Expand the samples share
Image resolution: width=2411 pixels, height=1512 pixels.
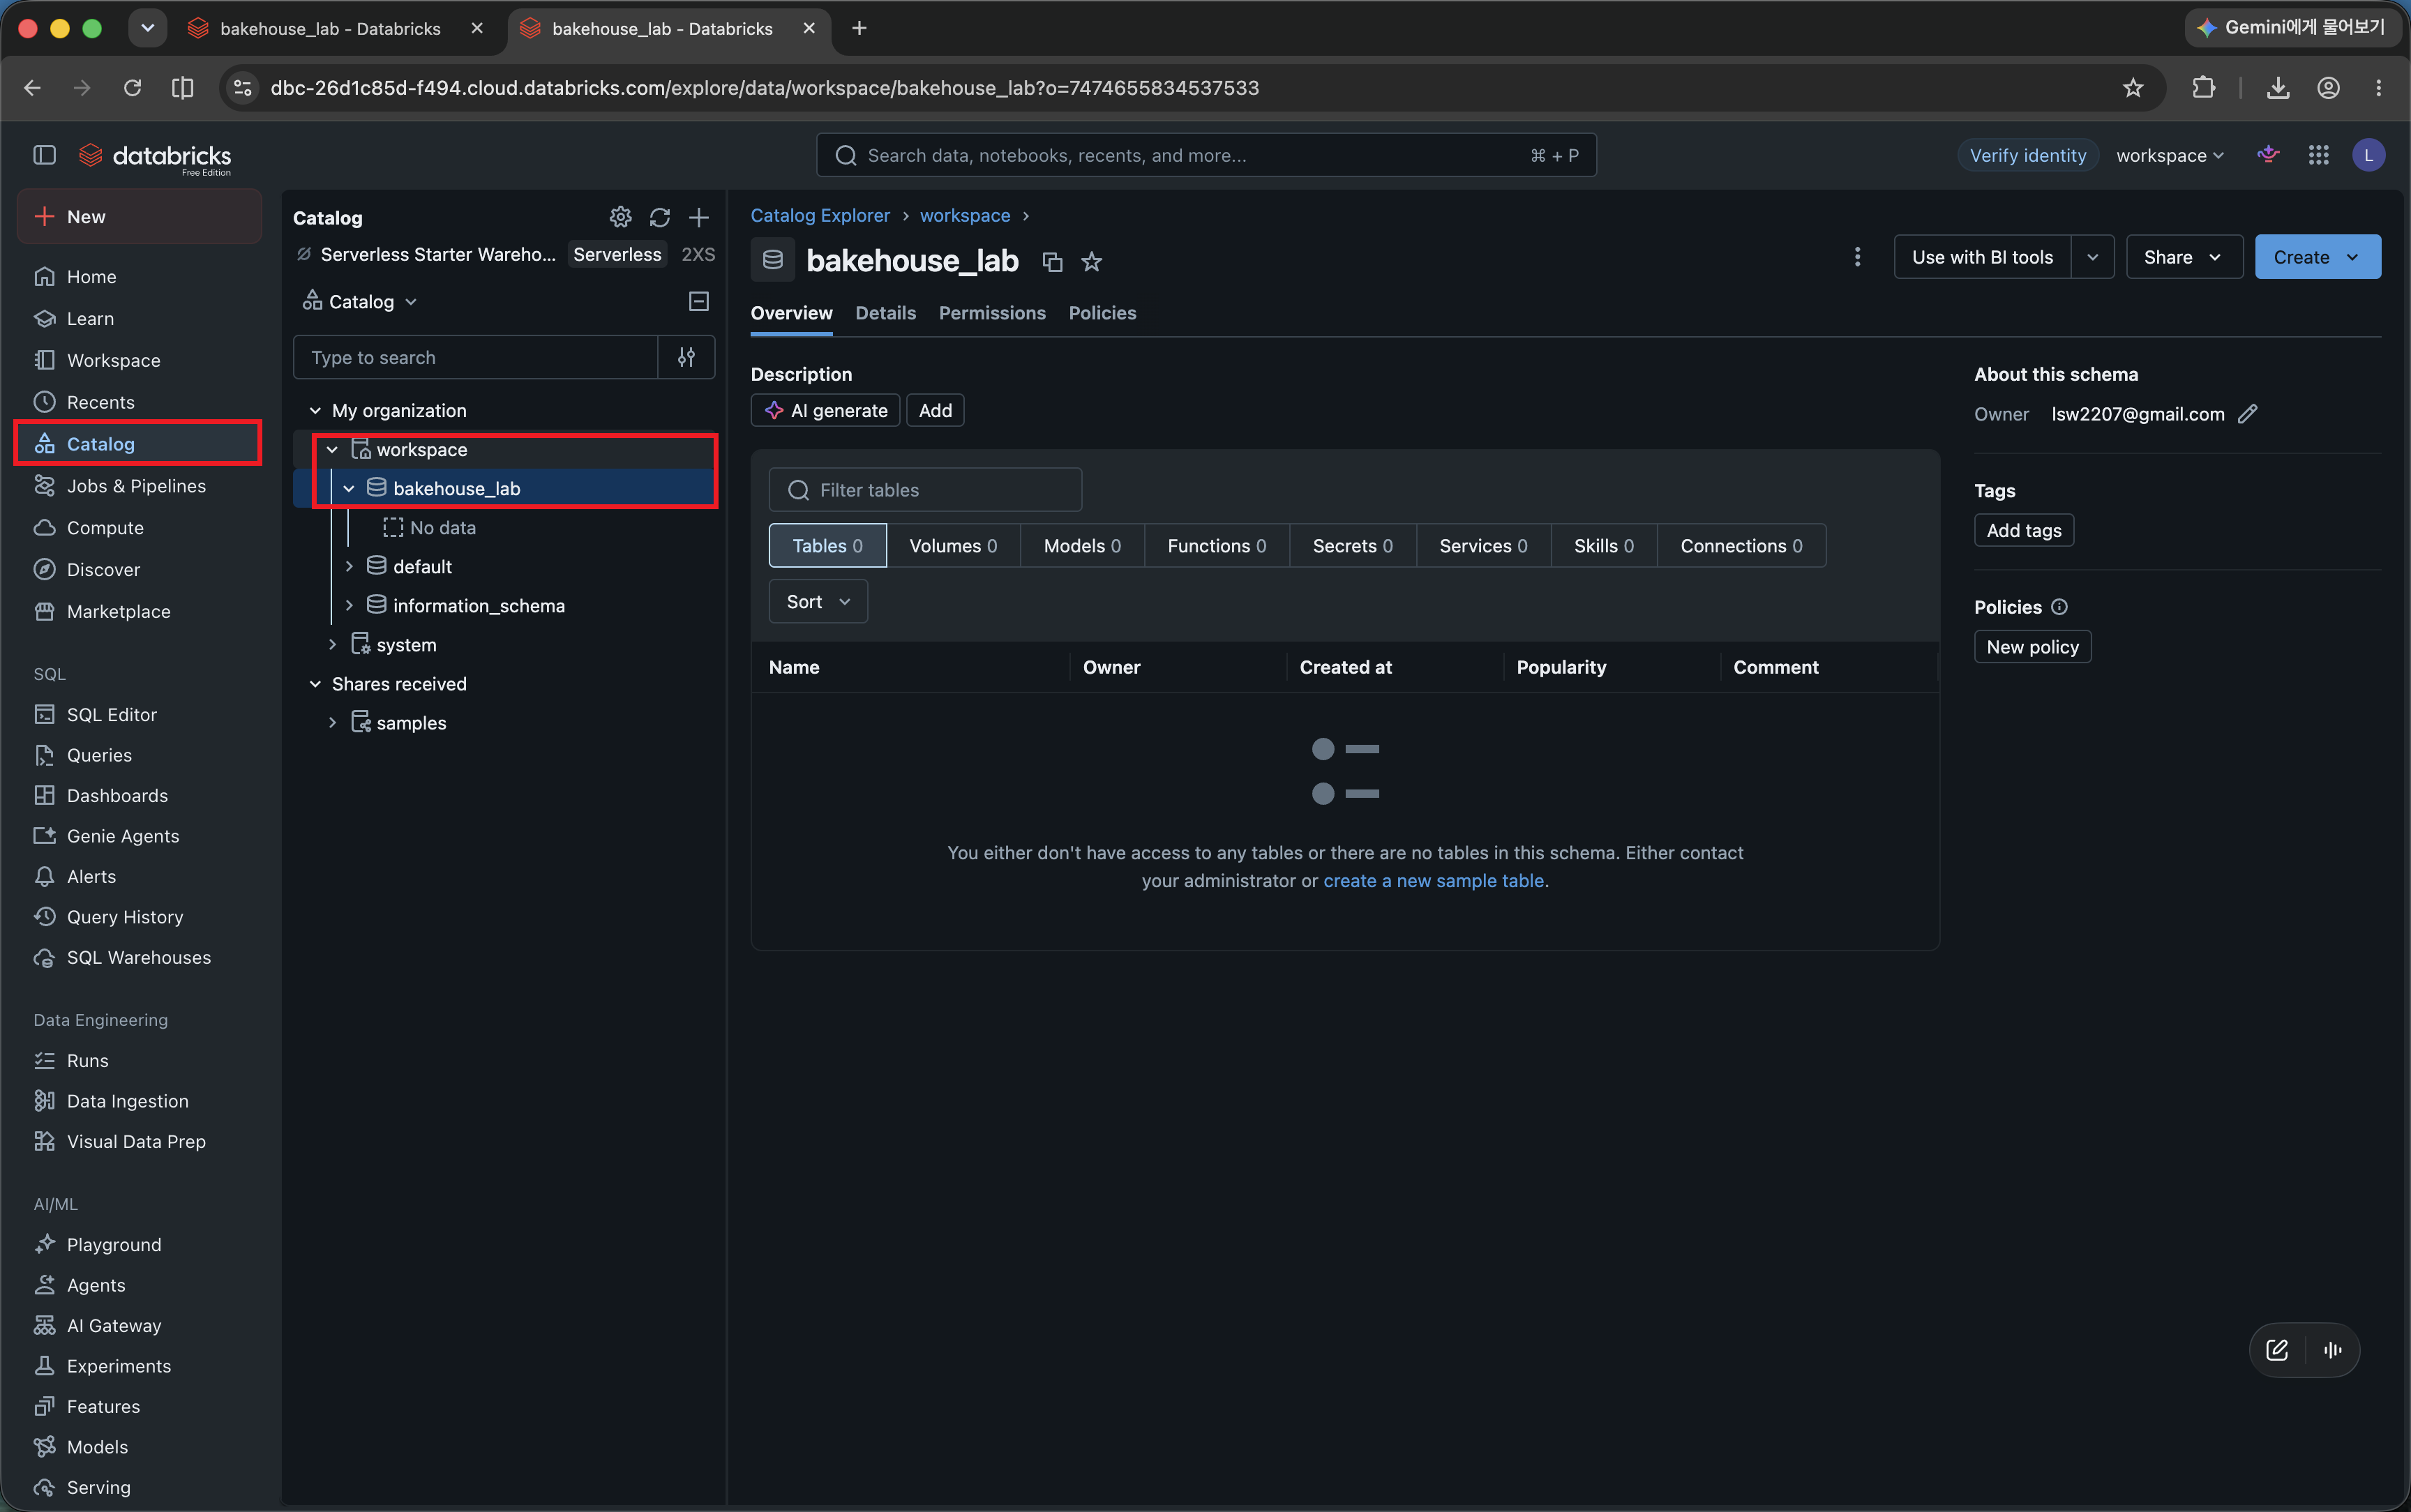pyautogui.click(x=332, y=723)
